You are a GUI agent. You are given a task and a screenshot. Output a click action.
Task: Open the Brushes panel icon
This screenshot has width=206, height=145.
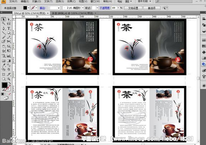pos(204,77)
